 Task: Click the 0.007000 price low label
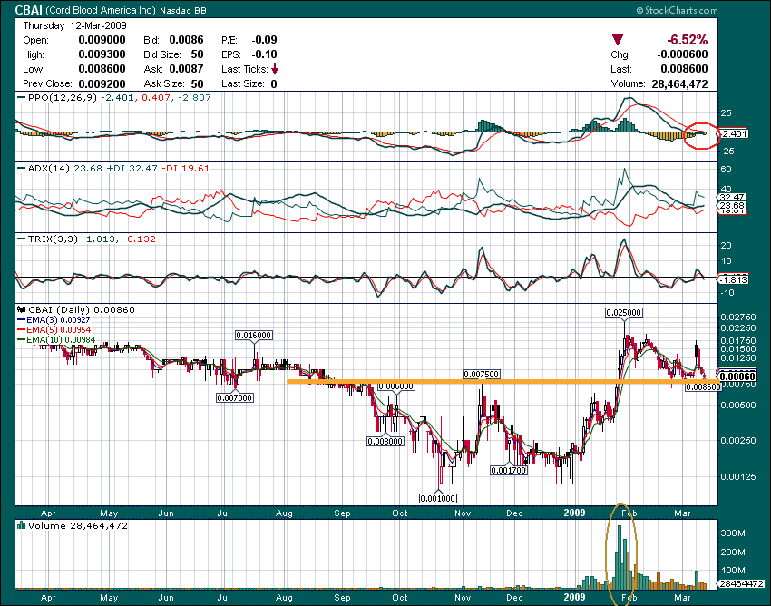point(235,397)
